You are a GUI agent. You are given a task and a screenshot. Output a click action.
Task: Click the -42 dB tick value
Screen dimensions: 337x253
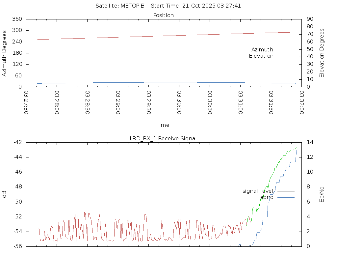click(x=17, y=142)
